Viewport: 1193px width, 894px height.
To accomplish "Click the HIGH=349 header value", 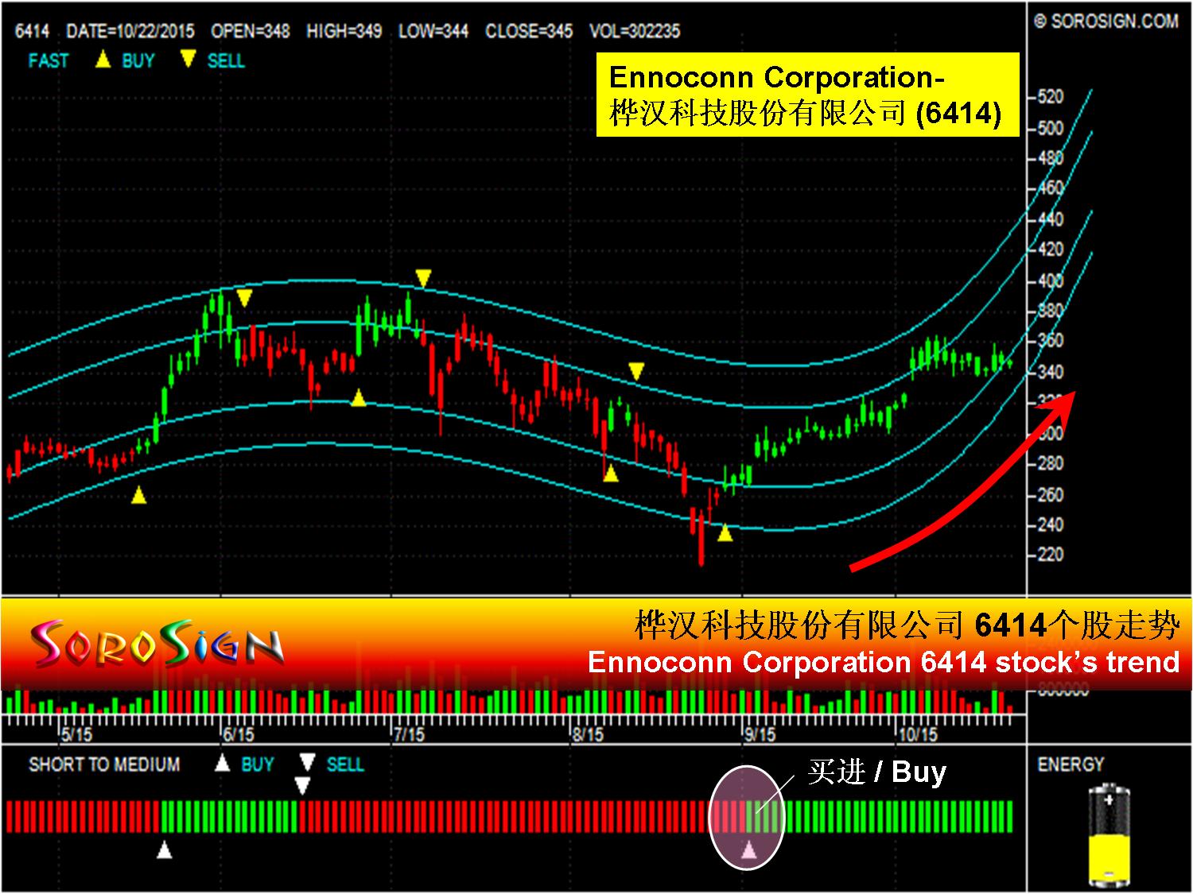I will (x=344, y=31).
